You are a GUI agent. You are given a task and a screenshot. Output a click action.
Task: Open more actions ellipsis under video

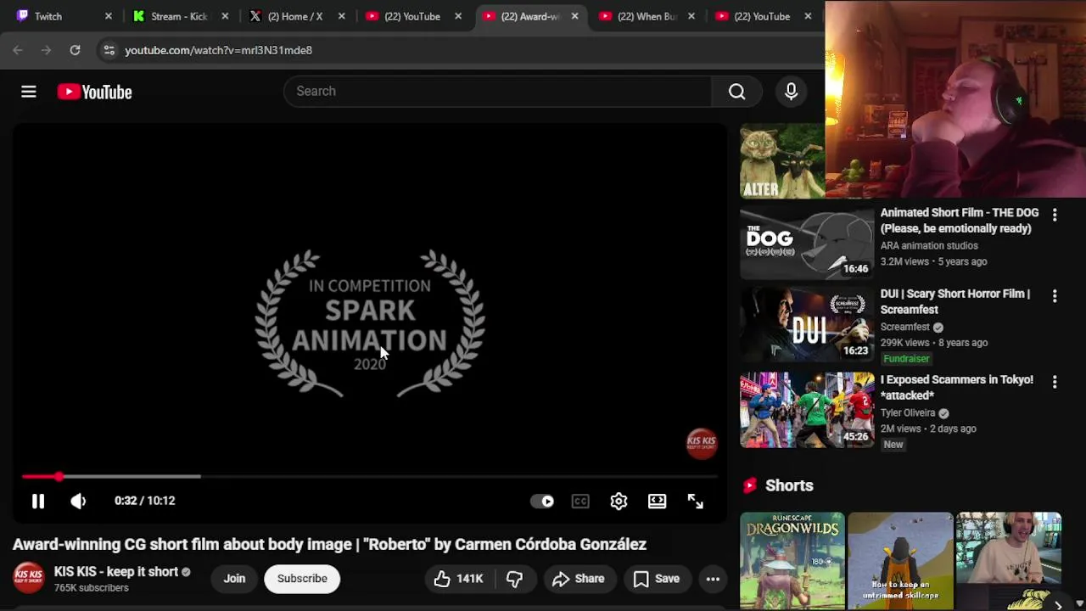(713, 579)
